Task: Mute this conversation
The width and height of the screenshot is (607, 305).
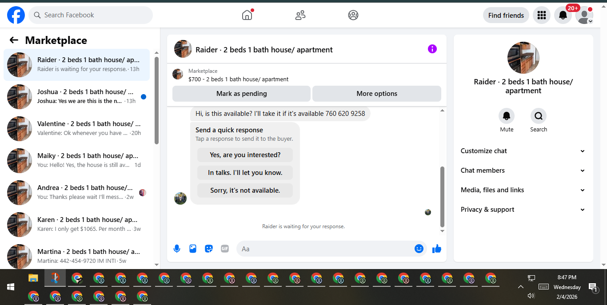Action: click(507, 121)
